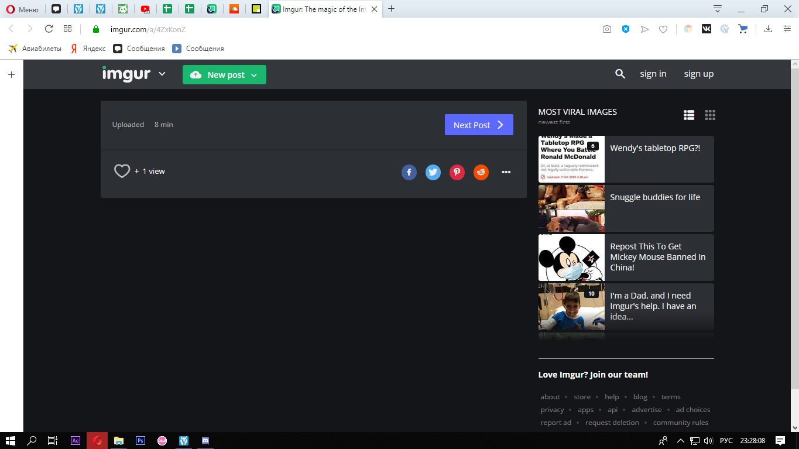Screen dimensions: 799x449
Task: Click Love Imgur? Join our team! link
Action: point(593,375)
